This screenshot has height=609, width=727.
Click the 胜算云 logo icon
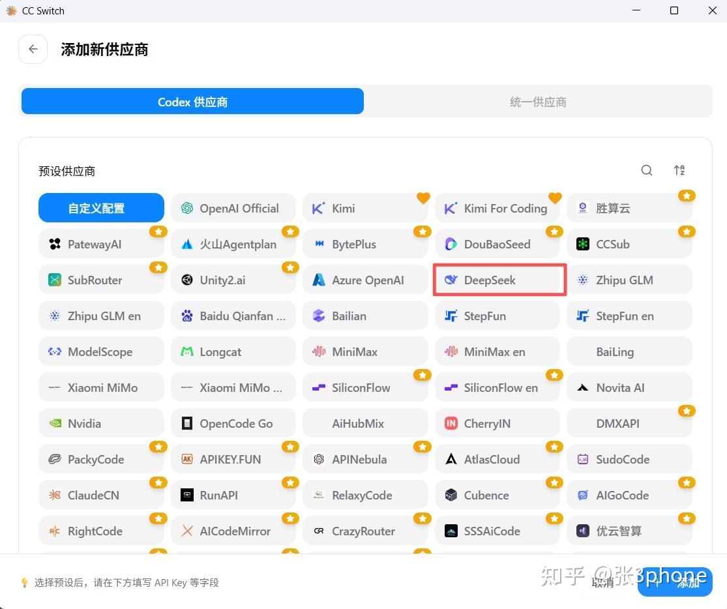click(x=583, y=208)
